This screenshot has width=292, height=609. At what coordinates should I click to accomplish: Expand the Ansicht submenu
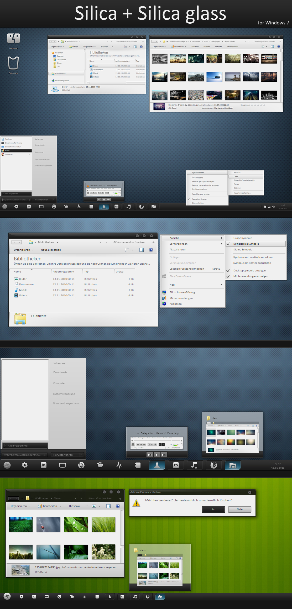[193, 238]
